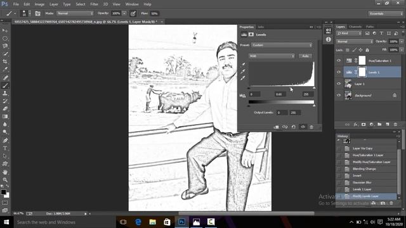Clip Levels adjustment to layer below
Viewport: 406px width, 228px height.
tap(277, 127)
